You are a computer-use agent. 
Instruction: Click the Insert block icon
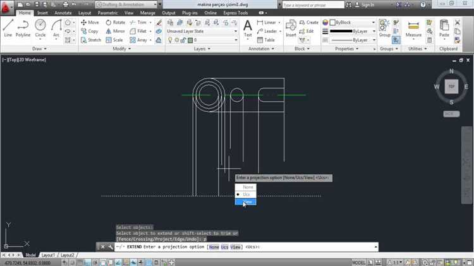click(291, 27)
